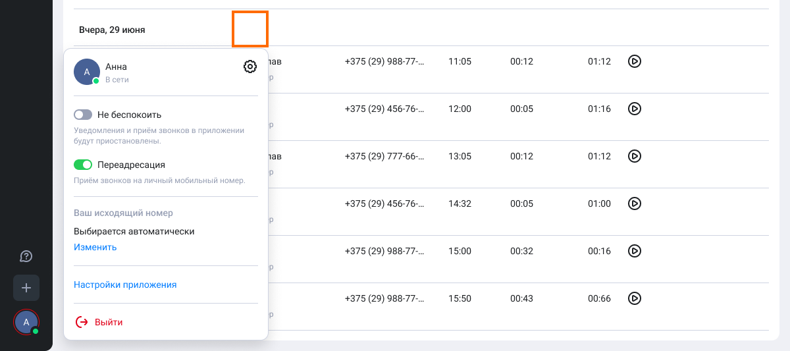Click the plus button in sidebar
Screen dimensions: 790x351
point(26,288)
